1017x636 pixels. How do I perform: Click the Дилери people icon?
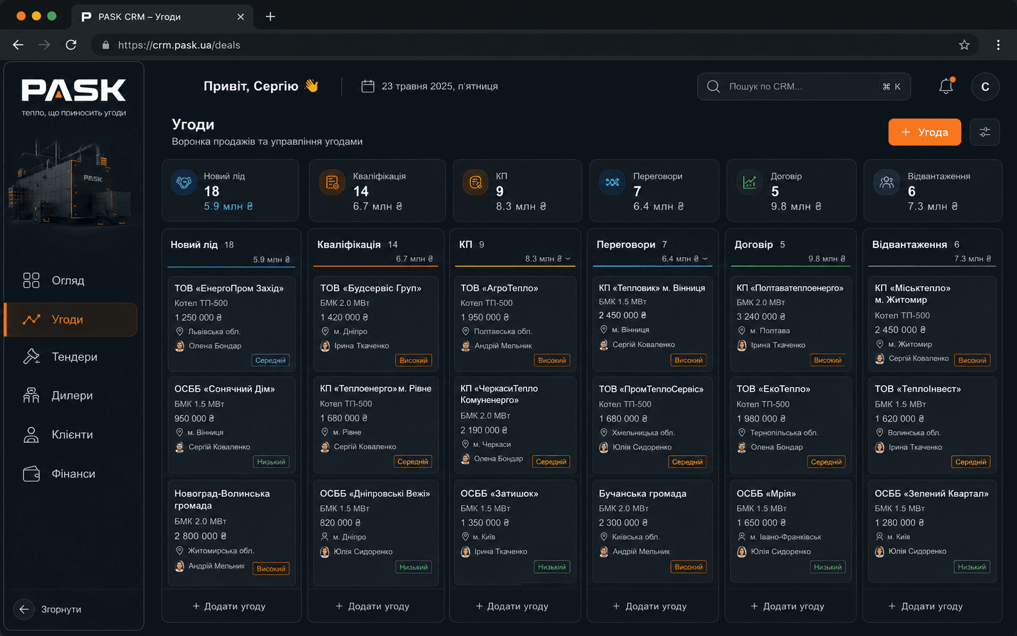coord(31,396)
